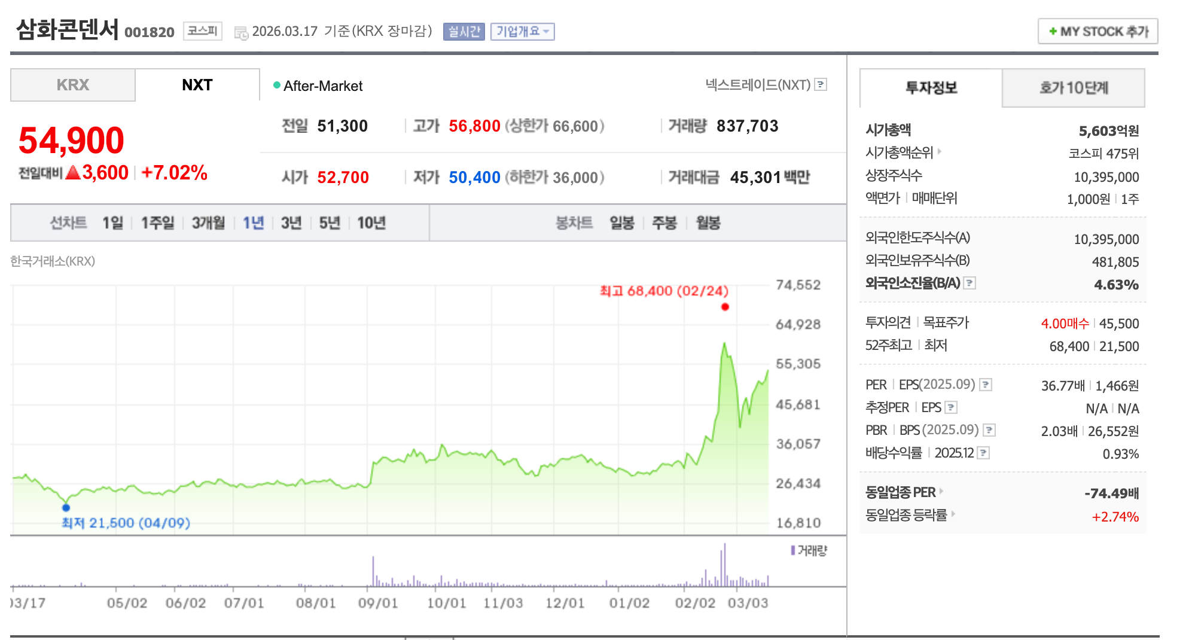This screenshot has height=640, width=1189.
Task: Click the 동일업종 PER value -74.49배
Action: pos(1111,493)
